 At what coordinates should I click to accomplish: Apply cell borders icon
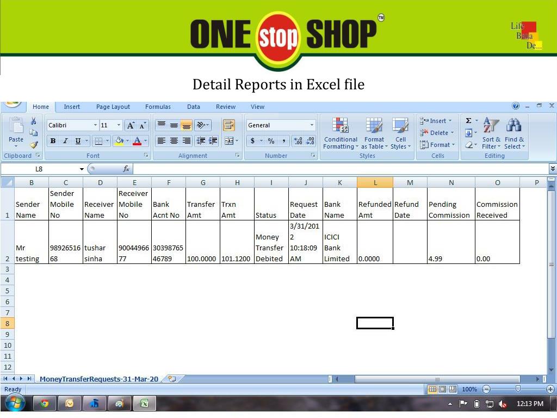(99, 141)
